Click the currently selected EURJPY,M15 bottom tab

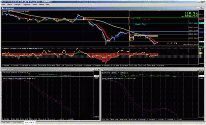tap(30, 123)
